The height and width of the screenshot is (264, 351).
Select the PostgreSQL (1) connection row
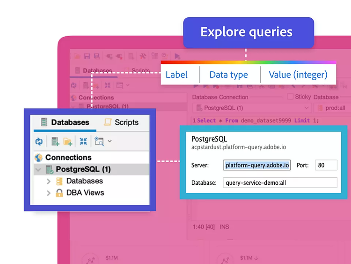(91, 169)
